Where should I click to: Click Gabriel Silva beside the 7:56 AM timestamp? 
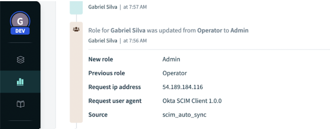coord(103,41)
